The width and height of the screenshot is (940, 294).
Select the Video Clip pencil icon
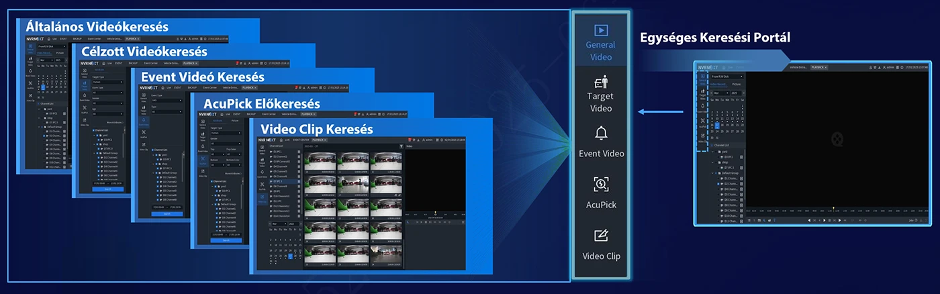601,236
